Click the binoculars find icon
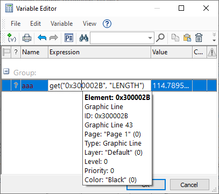The height and width of the screenshot is (194, 219). [x=84, y=38]
